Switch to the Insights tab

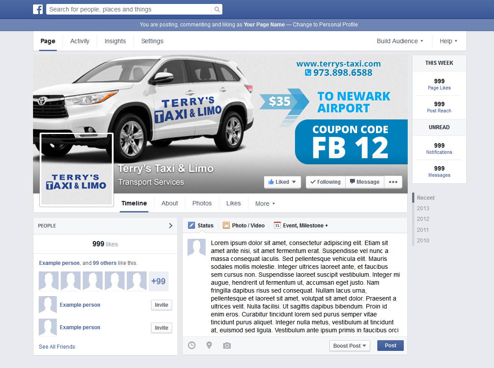tap(115, 41)
